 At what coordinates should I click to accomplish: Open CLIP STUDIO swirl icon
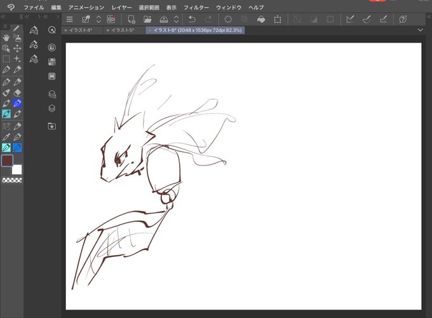tap(111, 19)
